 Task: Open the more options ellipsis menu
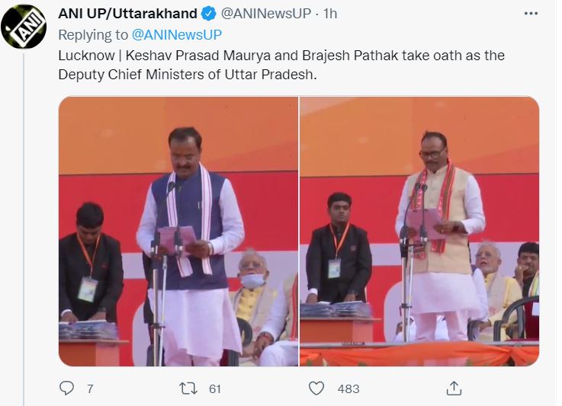pyautogui.click(x=531, y=14)
